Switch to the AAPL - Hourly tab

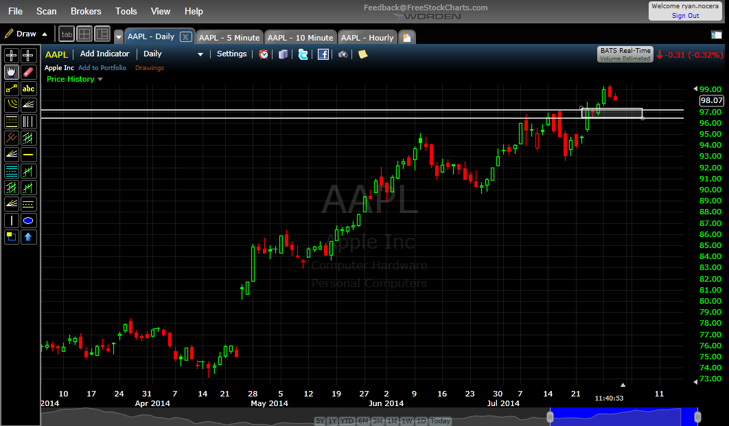click(367, 38)
